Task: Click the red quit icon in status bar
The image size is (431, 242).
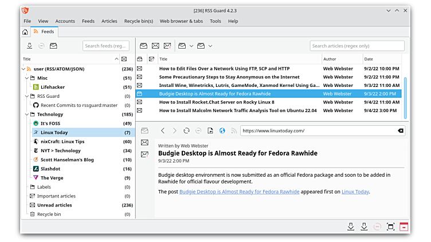Action: [404, 227]
